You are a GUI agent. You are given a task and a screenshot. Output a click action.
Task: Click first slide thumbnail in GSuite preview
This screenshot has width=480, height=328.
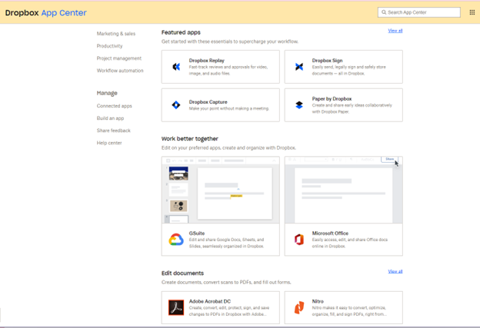click(178, 174)
